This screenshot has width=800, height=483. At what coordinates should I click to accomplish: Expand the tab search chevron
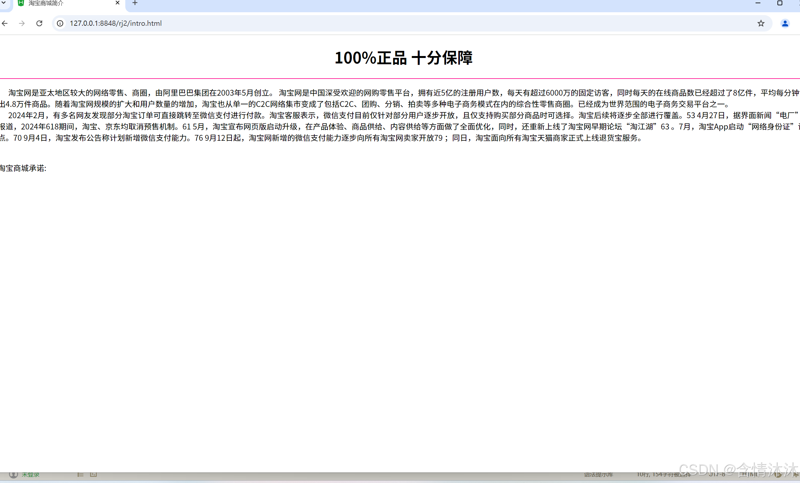pyautogui.click(x=4, y=3)
